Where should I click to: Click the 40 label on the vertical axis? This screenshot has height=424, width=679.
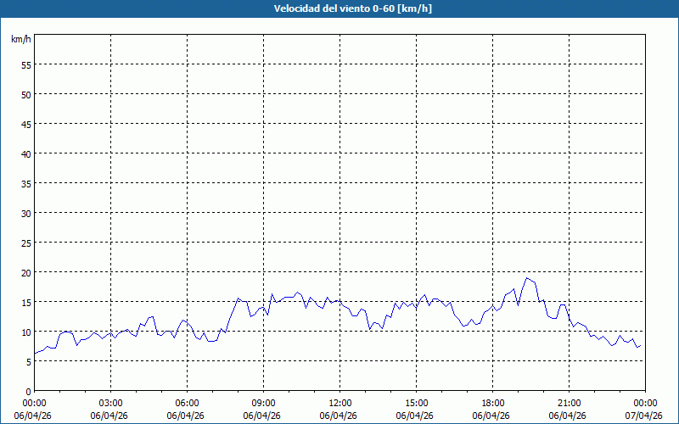(26, 153)
